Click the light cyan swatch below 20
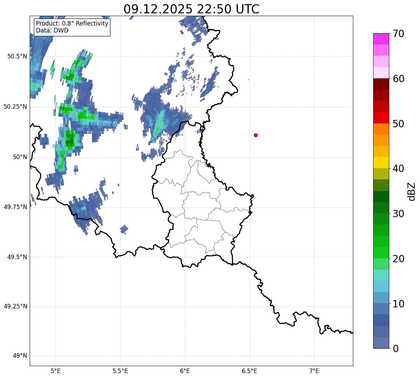This screenshot has height=378, width=420. 381,275
